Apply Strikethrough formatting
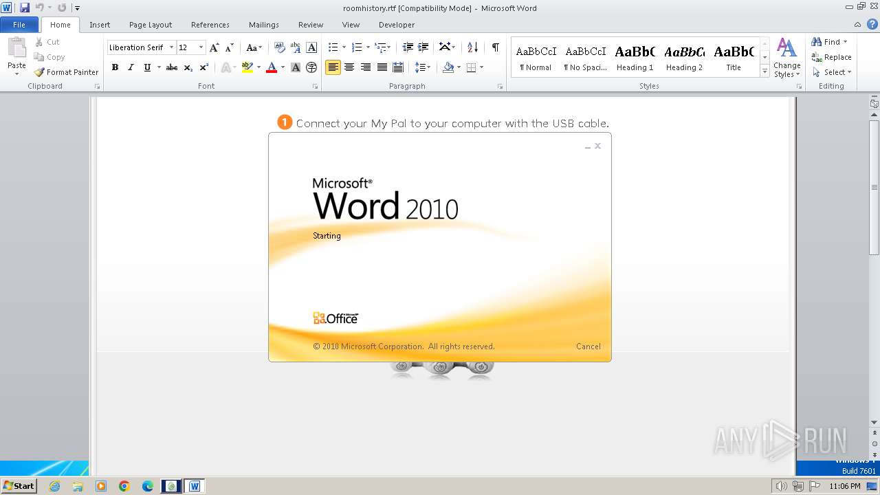 pos(172,67)
